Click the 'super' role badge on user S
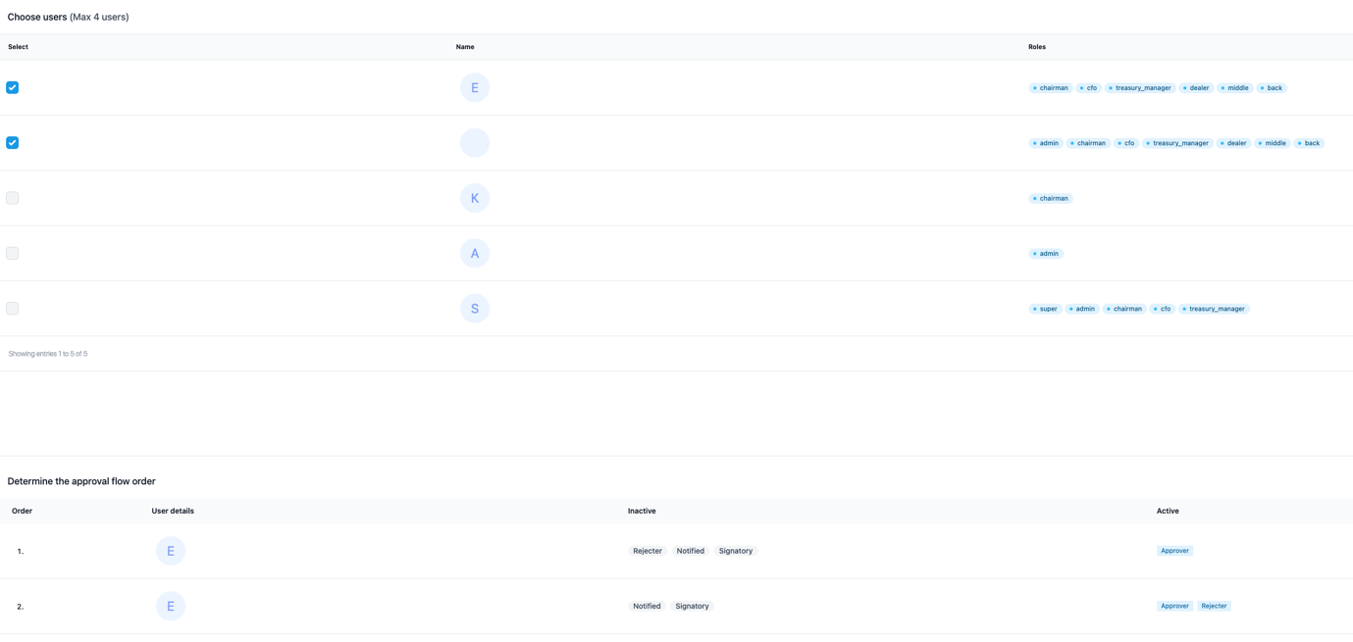This screenshot has height=642, width=1353. pyautogui.click(x=1046, y=307)
